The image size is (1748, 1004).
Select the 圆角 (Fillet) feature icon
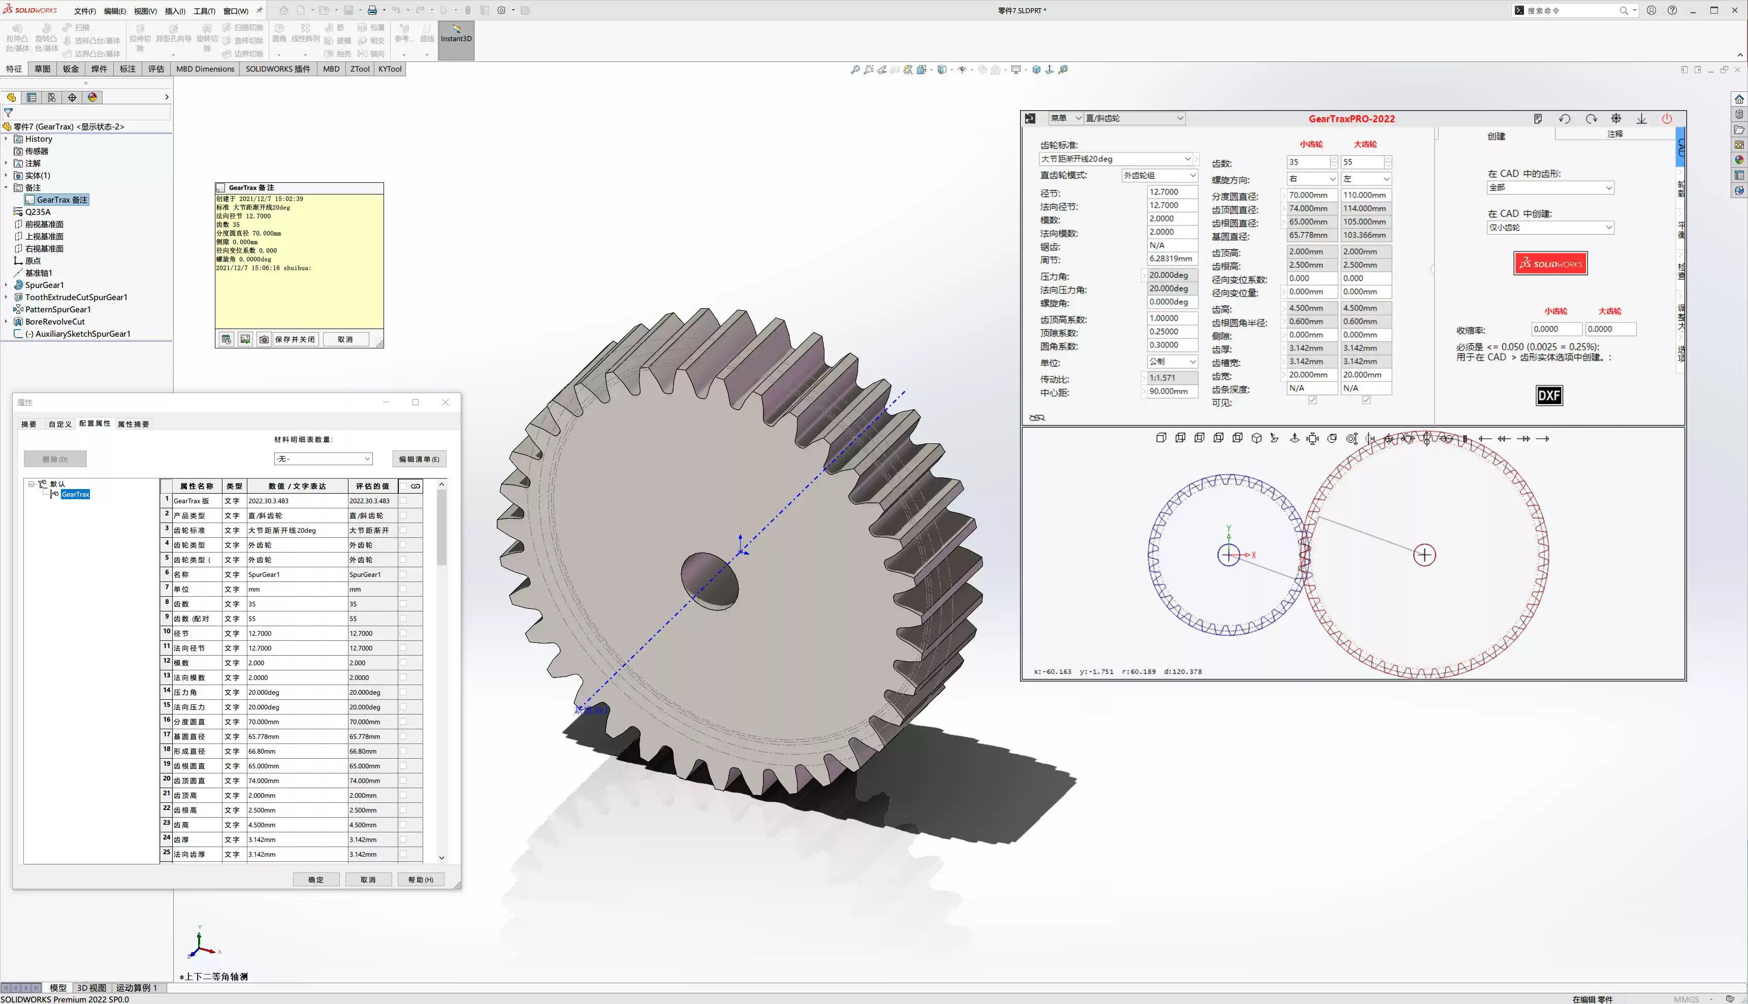pos(279,27)
